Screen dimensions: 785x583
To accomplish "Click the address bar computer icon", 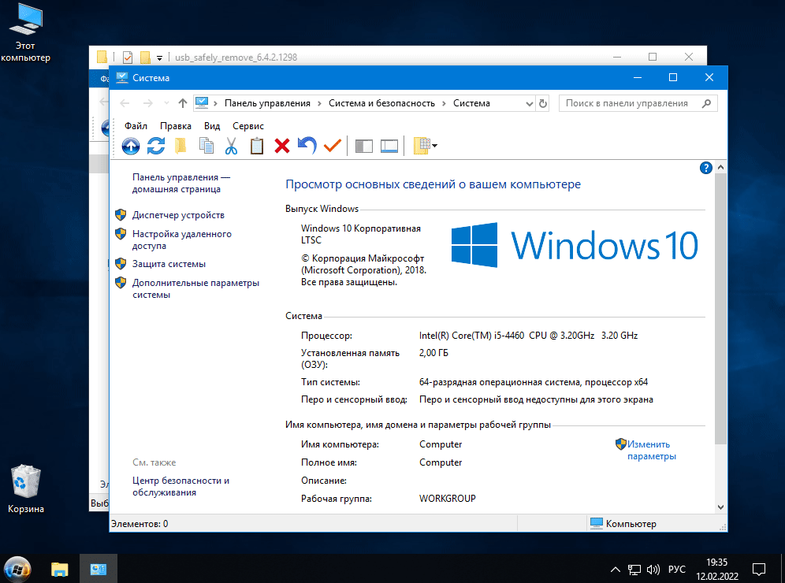I will (x=202, y=103).
